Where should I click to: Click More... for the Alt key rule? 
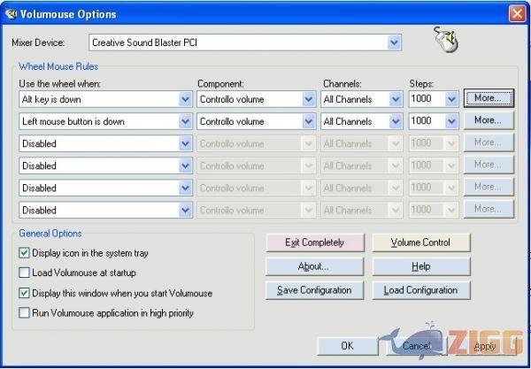tap(489, 98)
